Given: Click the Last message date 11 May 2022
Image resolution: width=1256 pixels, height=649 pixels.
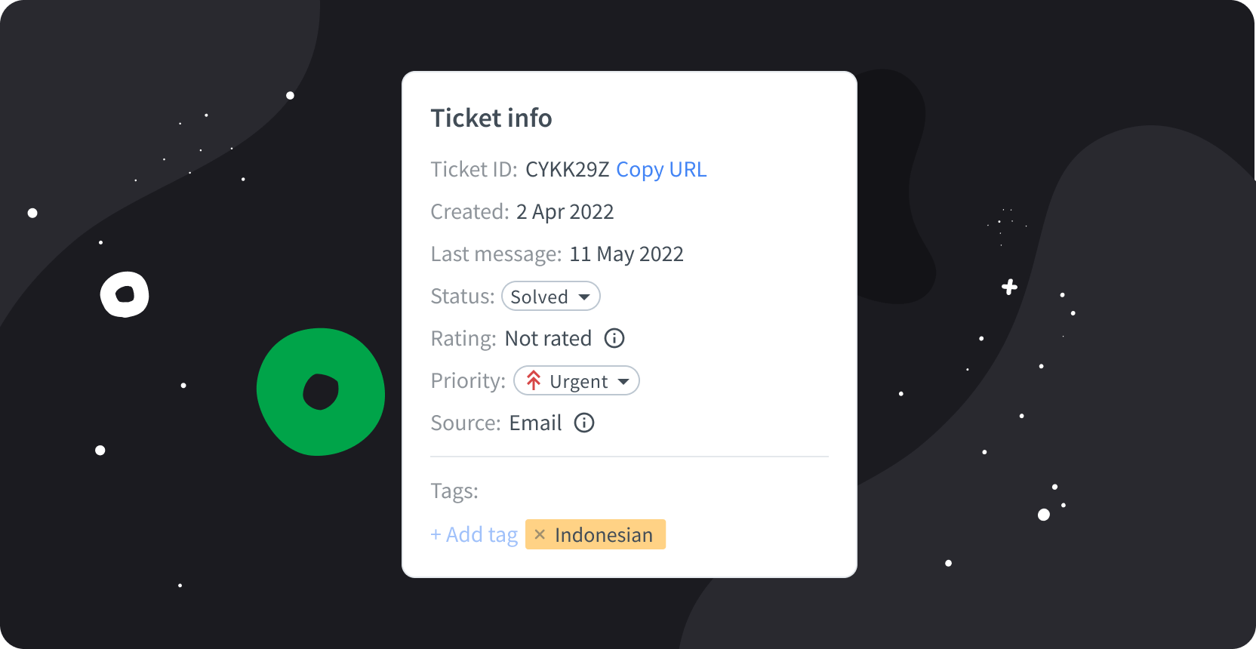Looking at the screenshot, I should coord(626,254).
